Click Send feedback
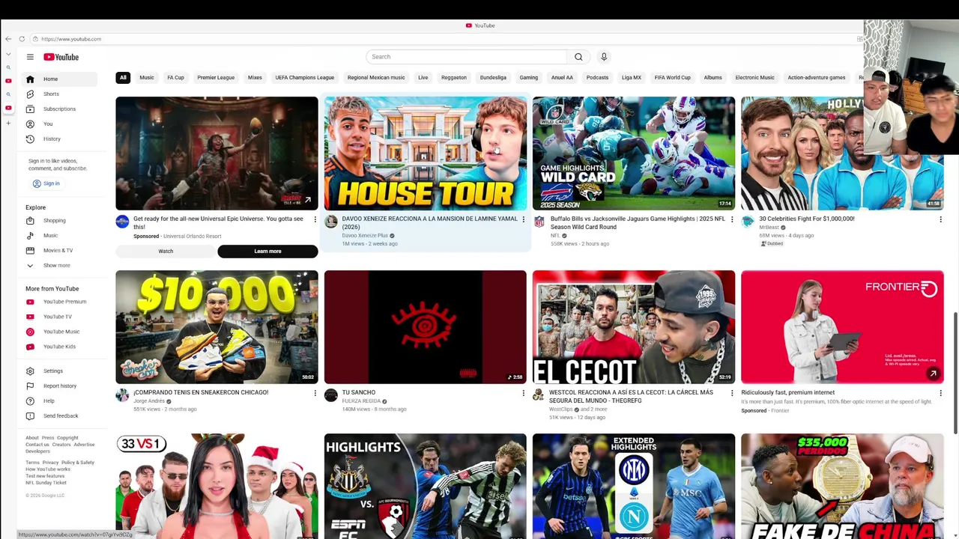The image size is (959, 539). click(x=59, y=415)
